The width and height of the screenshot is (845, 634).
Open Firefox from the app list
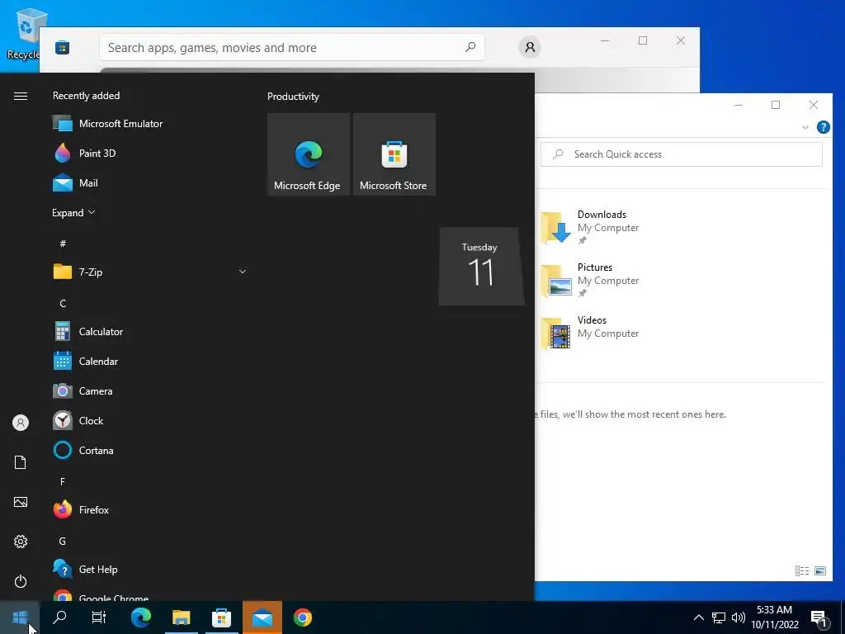(x=149, y=509)
